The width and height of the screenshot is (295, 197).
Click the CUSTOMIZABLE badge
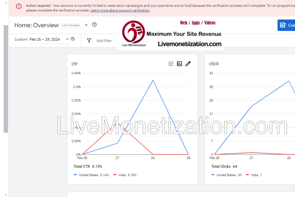click(71, 25)
